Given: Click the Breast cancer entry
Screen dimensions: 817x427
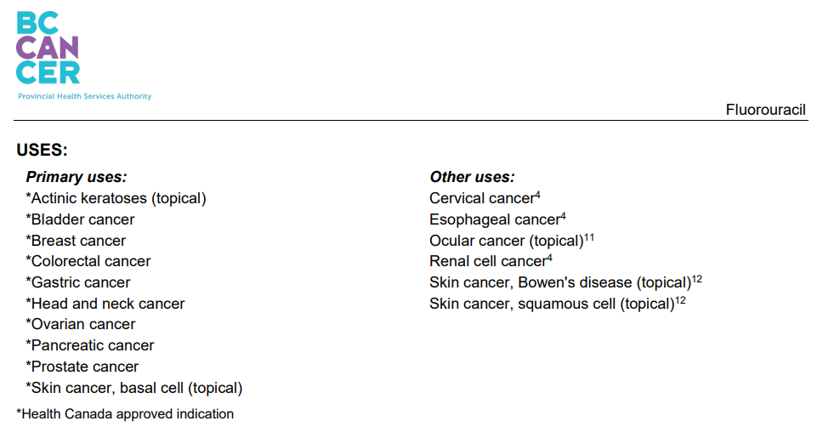Looking at the screenshot, I should coord(76,241).
